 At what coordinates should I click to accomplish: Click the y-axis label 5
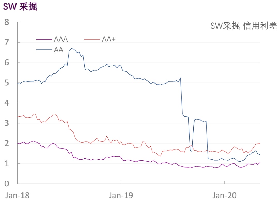(7, 83)
